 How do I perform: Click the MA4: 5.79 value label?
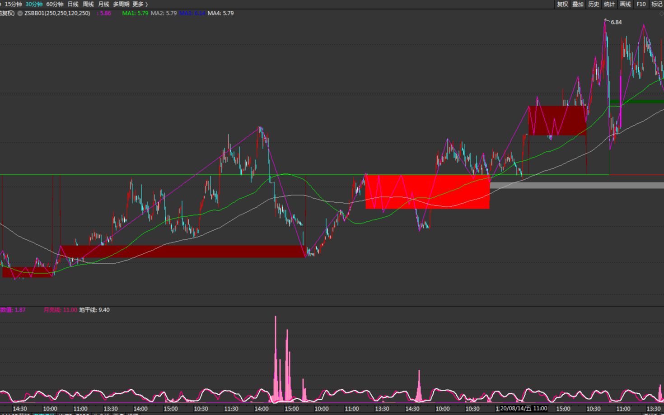[x=220, y=13]
